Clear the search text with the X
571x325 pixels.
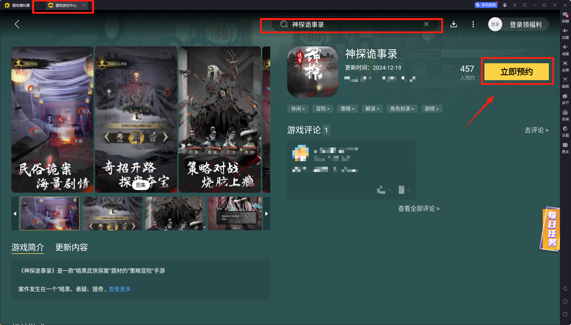pos(426,24)
